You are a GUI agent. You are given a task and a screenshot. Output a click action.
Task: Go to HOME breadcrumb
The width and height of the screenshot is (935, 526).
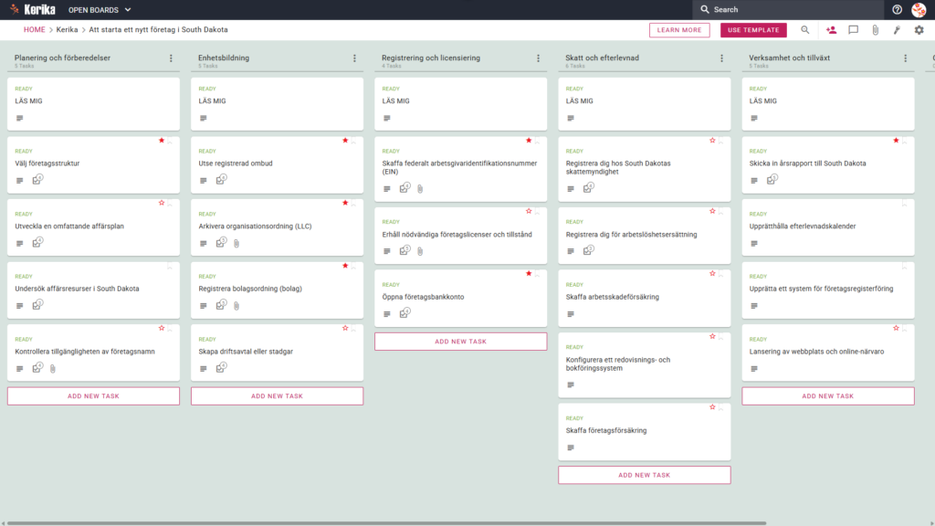34,30
